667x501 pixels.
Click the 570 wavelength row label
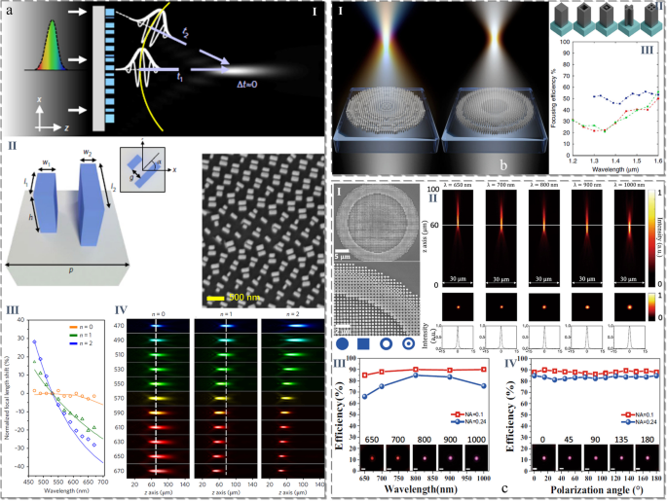tap(119, 398)
